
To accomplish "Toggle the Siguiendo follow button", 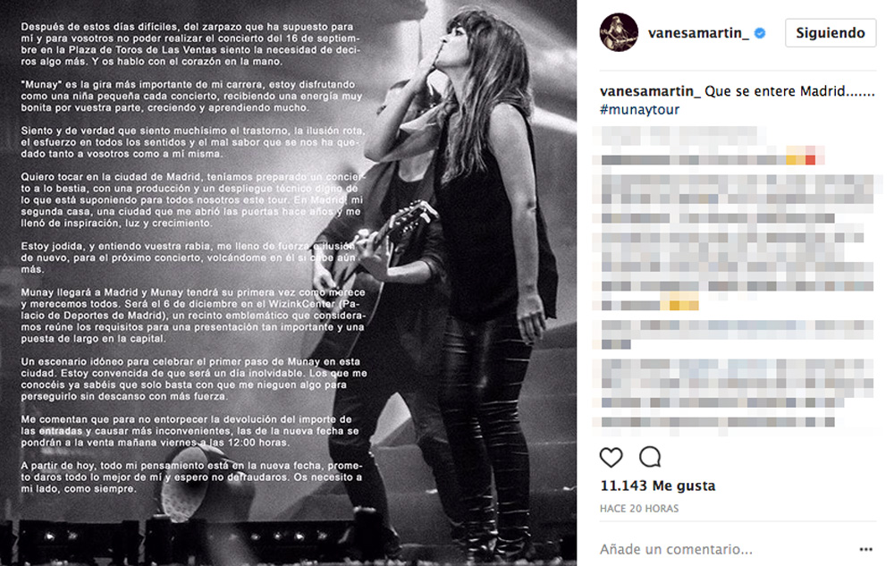I will click(831, 33).
